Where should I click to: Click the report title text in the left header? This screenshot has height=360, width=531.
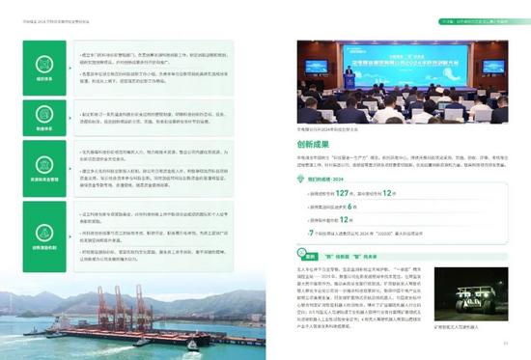pyautogui.click(x=56, y=21)
